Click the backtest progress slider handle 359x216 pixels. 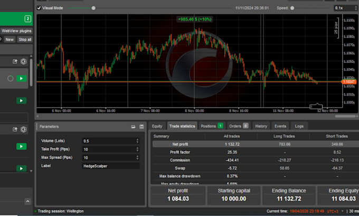pos(93,8)
